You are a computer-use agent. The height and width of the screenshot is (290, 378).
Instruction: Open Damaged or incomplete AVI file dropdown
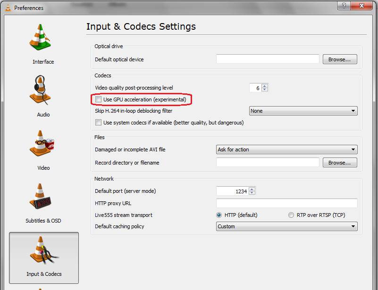(287, 149)
